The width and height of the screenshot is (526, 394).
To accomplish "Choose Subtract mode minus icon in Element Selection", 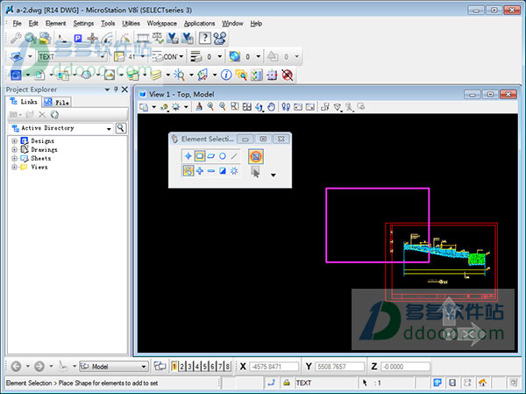I will pos(211,171).
